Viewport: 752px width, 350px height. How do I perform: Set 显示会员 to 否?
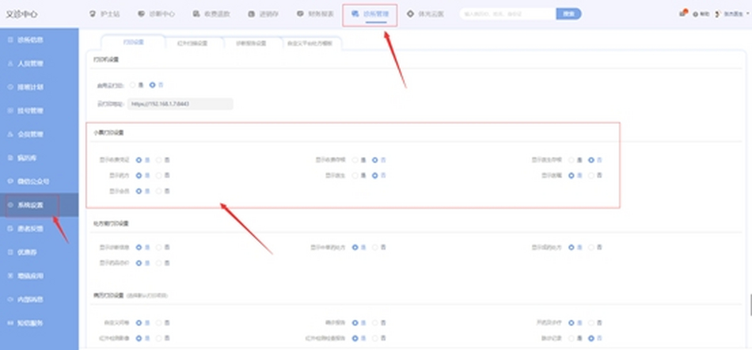[x=159, y=191]
